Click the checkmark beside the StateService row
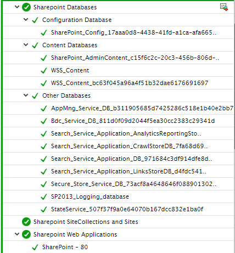Screen dimensions: 235x253 click(x=44, y=209)
